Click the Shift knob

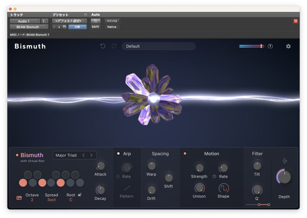[168, 178]
